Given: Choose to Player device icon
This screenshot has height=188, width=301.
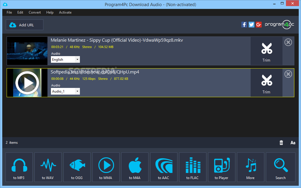Looking at the screenshot, I should (x=222, y=167).
